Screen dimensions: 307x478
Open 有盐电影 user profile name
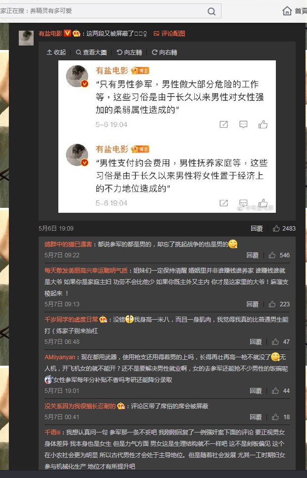50,34
